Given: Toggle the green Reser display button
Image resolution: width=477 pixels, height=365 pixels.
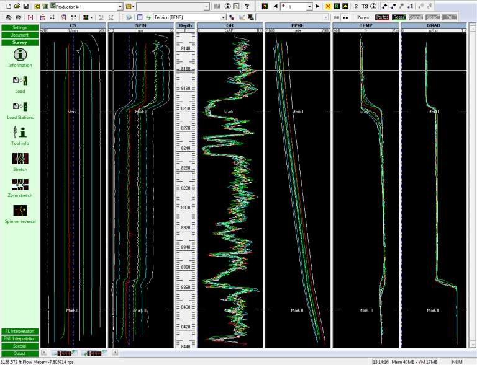Looking at the screenshot, I should click(x=399, y=17).
